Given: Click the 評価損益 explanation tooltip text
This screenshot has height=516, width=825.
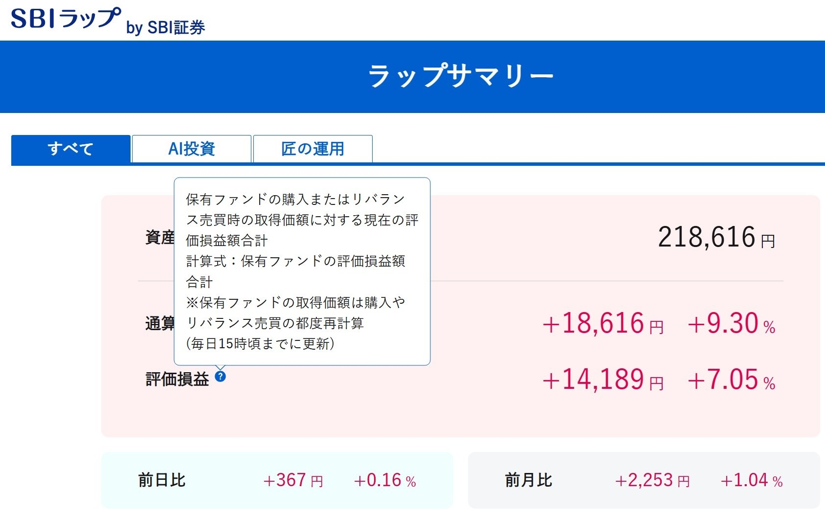Looking at the screenshot, I should click(302, 271).
